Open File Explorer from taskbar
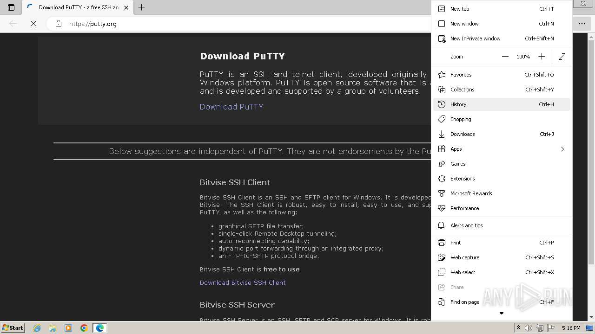The image size is (595, 334). (x=53, y=328)
